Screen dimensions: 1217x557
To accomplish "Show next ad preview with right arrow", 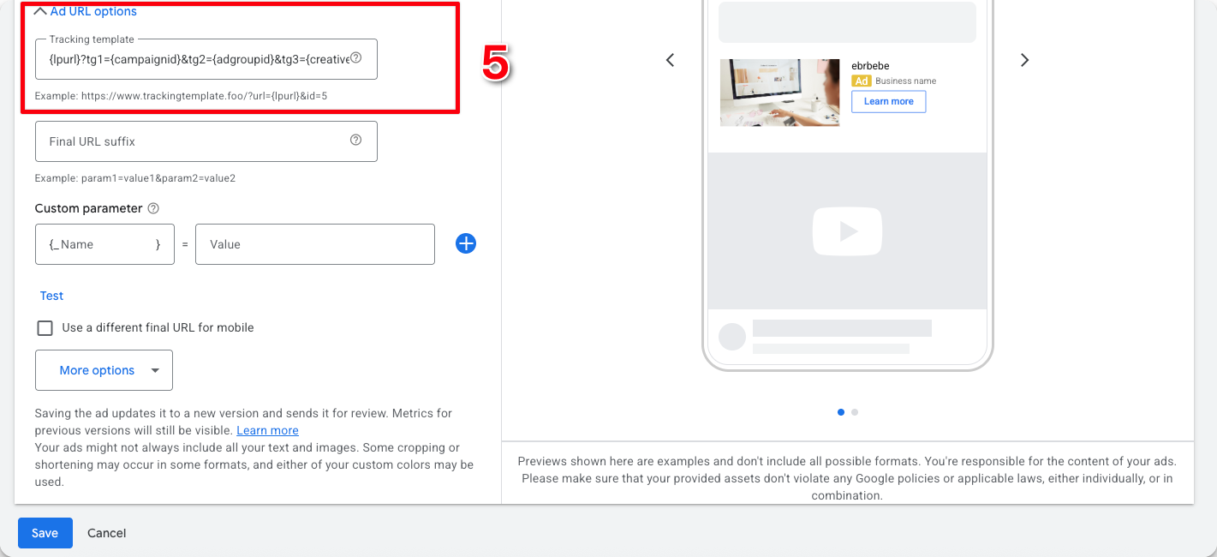I will [x=1024, y=60].
